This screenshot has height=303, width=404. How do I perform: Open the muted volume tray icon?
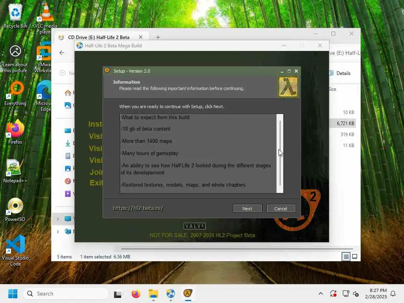click(x=356, y=294)
